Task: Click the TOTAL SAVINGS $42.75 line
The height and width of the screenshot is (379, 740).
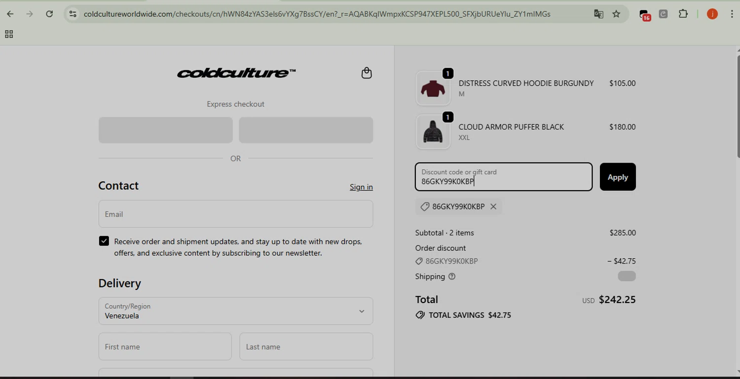Action: click(x=463, y=315)
